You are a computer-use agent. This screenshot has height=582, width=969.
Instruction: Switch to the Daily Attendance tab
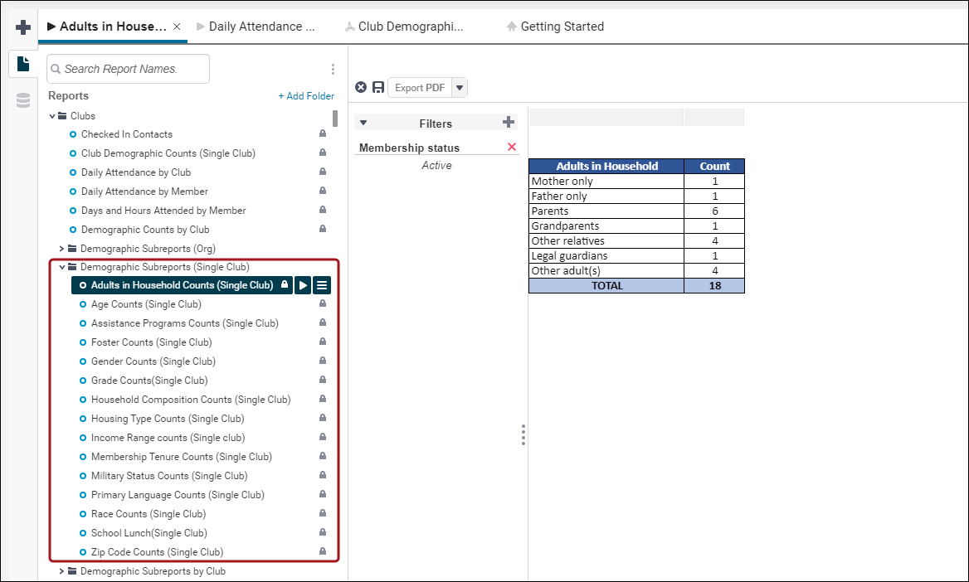click(x=256, y=27)
